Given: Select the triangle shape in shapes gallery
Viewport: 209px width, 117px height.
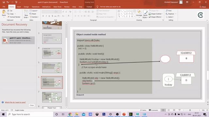Looking at the screenshot, I should click(119, 14).
